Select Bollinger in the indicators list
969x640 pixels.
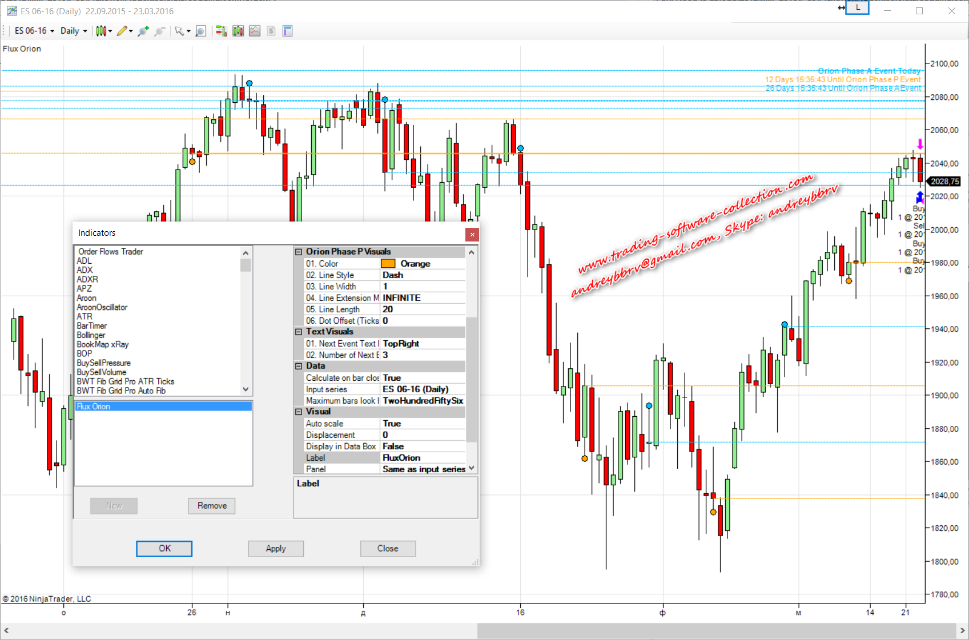tap(91, 335)
